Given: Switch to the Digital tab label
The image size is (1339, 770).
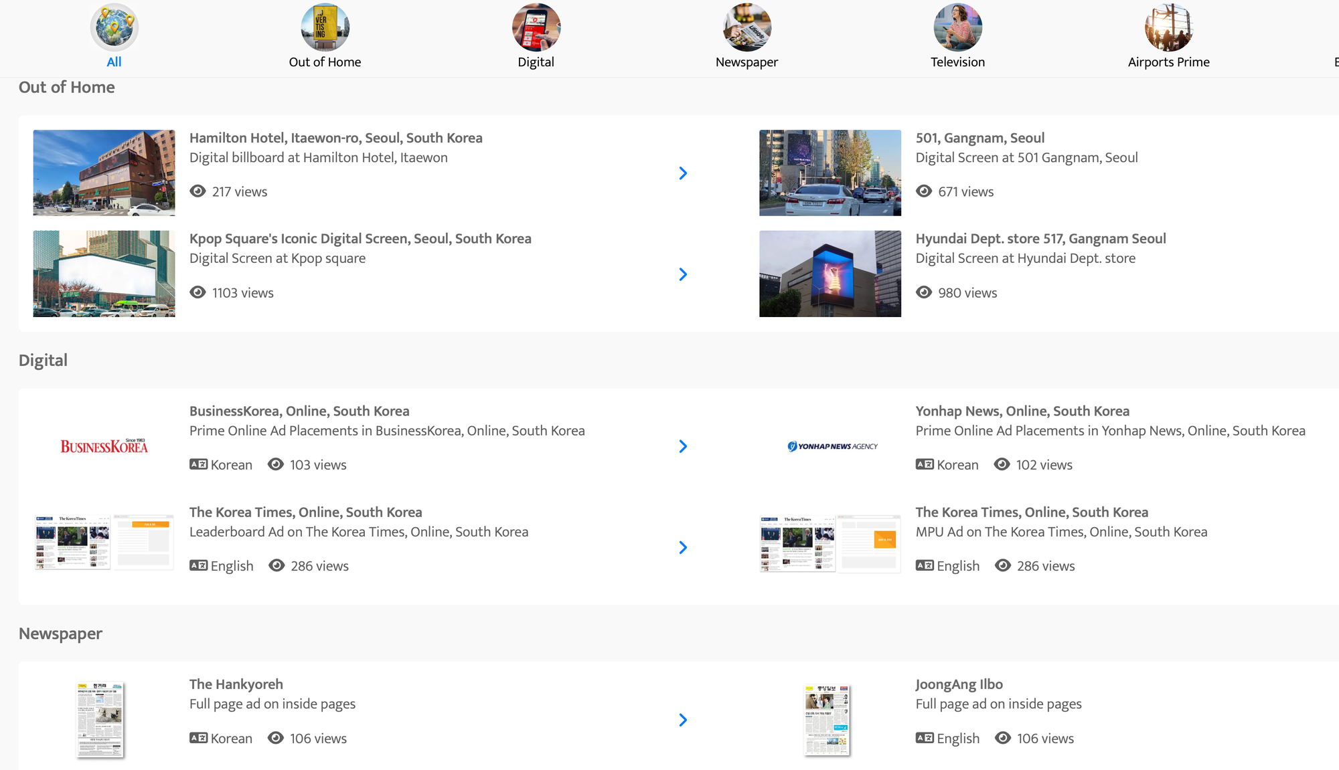Looking at the screenshot, I should pos(536,62).
